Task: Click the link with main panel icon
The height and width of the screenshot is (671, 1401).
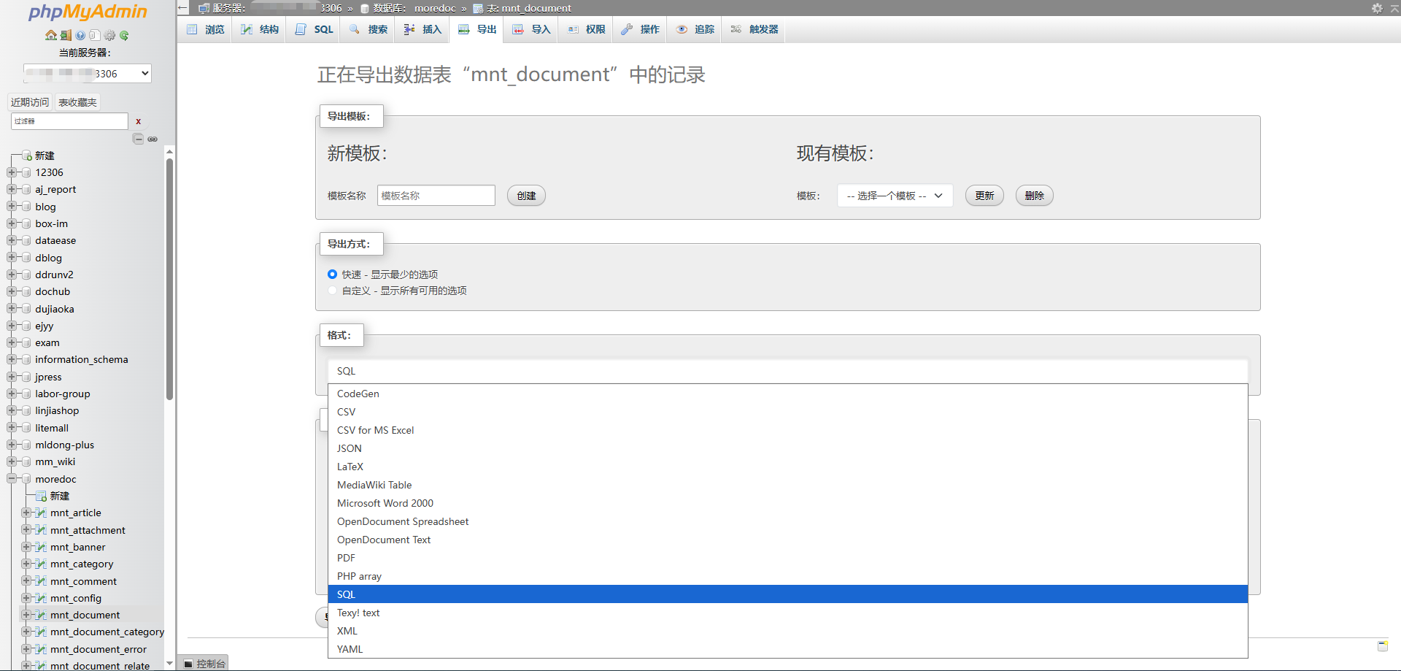Action: [x=153, y=139]
